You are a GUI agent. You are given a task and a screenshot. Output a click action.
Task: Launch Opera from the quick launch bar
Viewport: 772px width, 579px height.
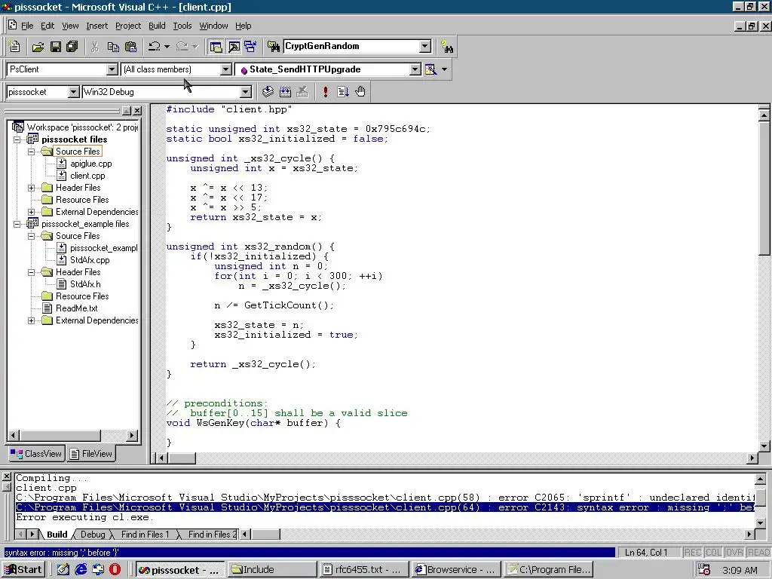tap(115, 570)
